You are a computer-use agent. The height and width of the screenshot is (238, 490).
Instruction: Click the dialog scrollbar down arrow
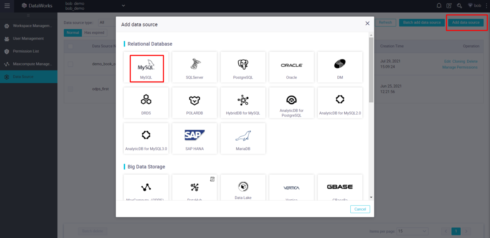click(371, 197)
